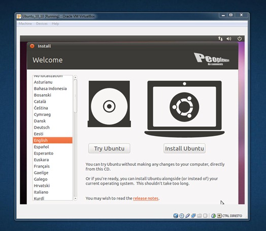Click the language list scrollbar thumb
Image resolution: width=266 pixels, height=231 pixels.
pos(75,96)
